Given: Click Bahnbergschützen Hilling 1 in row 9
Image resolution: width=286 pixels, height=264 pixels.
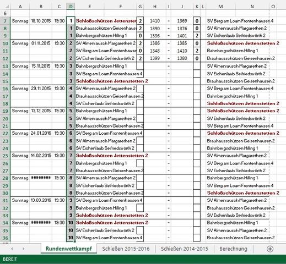Looking at the screenshot, I should (x=101, y=36).
